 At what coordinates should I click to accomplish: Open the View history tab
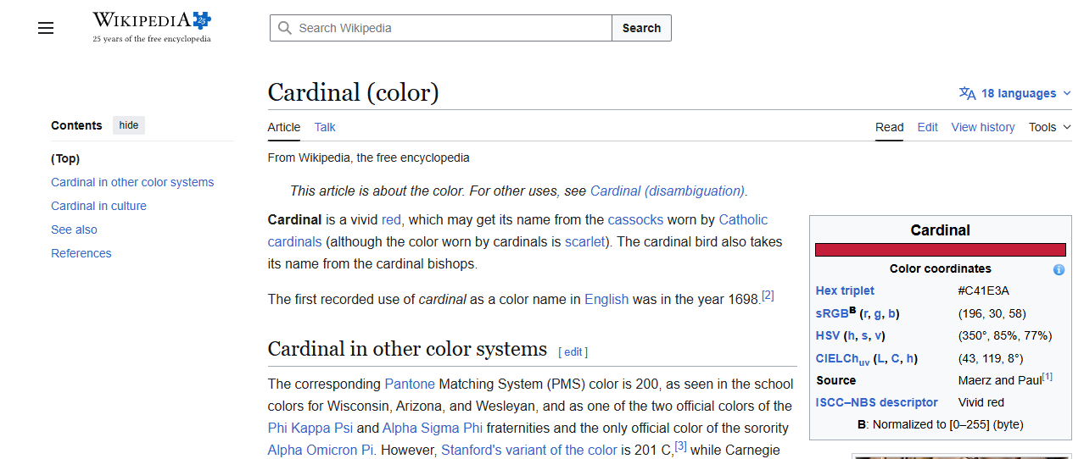tap(982, 127)
